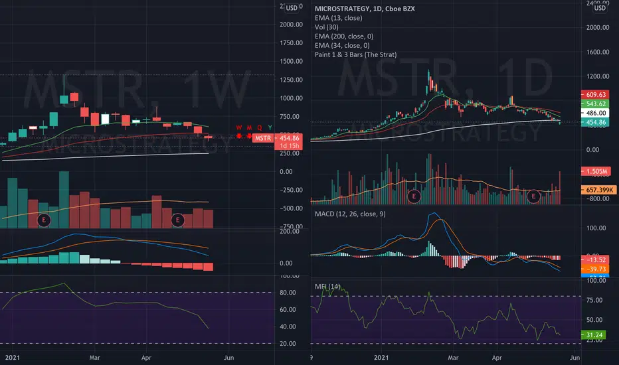This screenshot has width=619, height=365.
Task: Click the Mar date on daily time axis
Action: point(453,358)
